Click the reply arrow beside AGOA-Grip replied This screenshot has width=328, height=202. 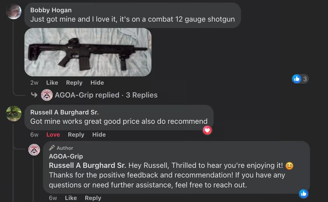pos(34,95)
